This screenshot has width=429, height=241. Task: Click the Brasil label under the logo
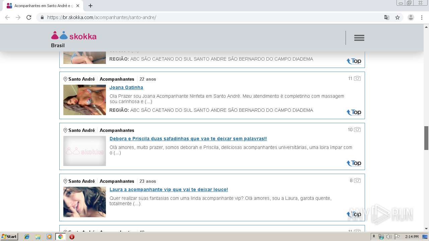click(x=58, y=46)
